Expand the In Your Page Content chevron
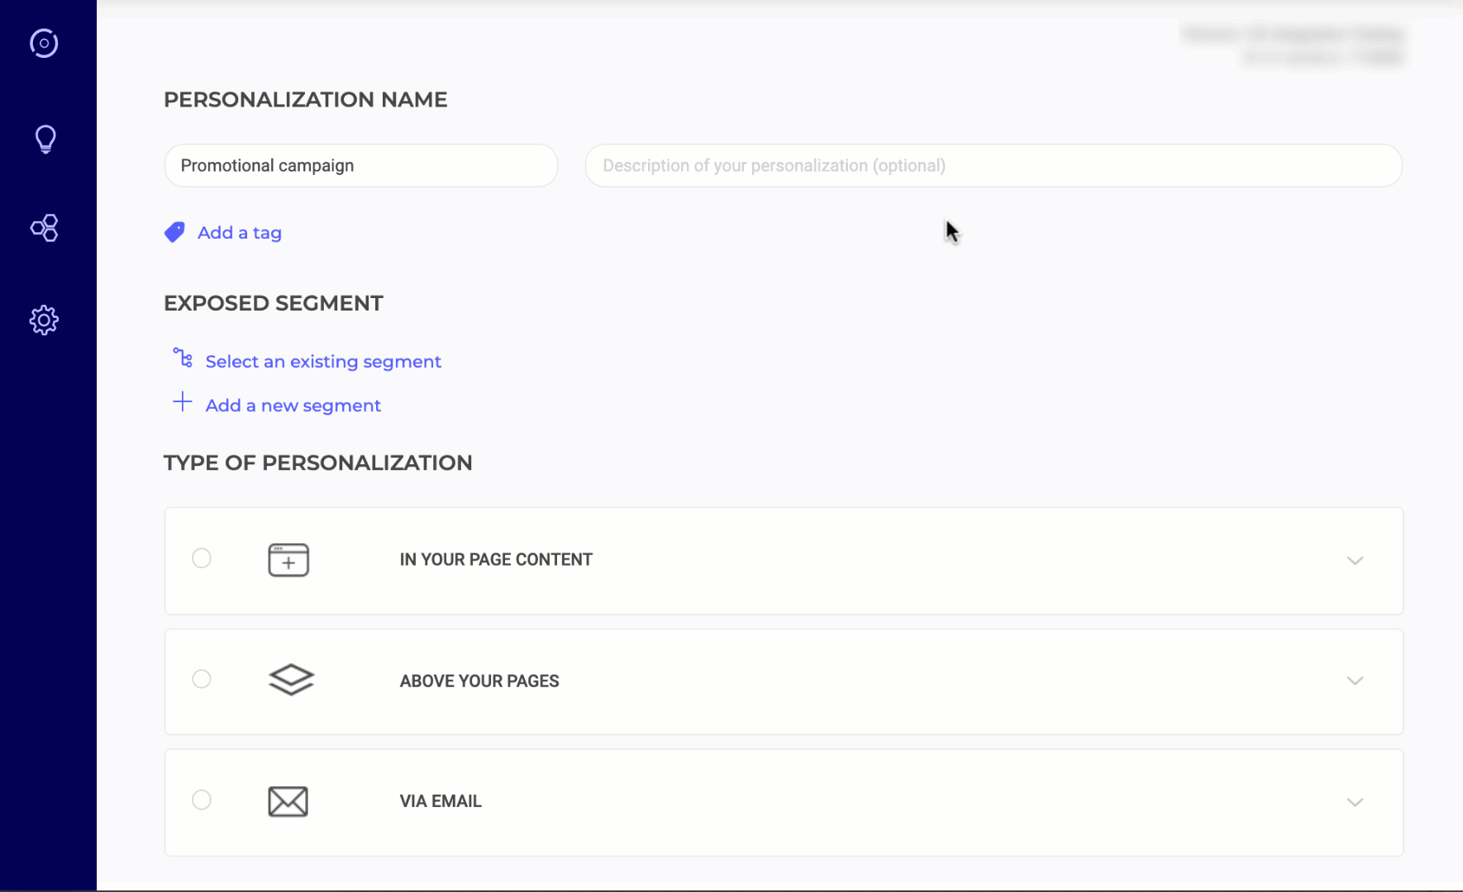1463x892 pixels. pyautogui.click(x=1355, y=561)
